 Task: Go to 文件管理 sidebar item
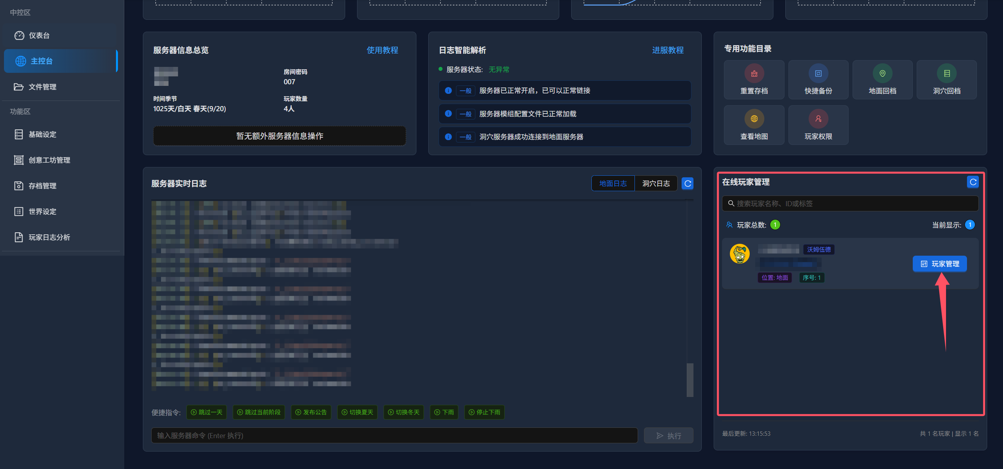click(42, 87)
